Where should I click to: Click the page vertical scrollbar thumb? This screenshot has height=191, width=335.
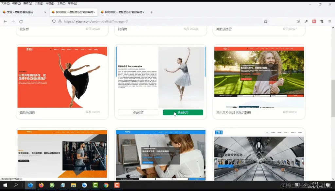point(333,98)
